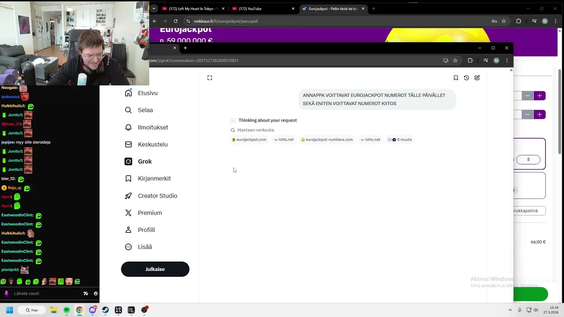Open the eurojackpot-numbers.com source chip

[x=327, y=140]
